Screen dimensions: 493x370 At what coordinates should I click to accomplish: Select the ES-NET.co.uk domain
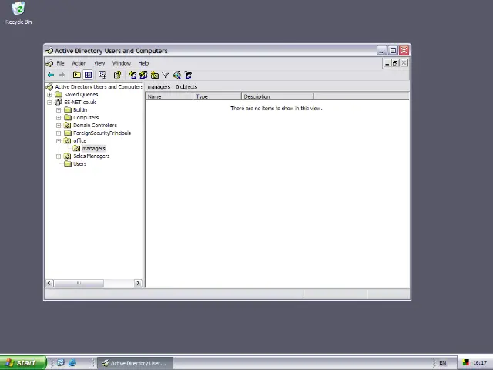coord(80,103)
